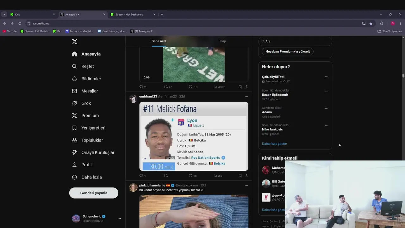
Task: Install app icon in address bar
Action: [x=364, y=23]
